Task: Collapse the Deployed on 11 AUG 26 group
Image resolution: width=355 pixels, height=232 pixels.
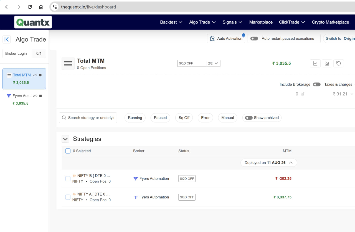Action: (x=269, y=163)
